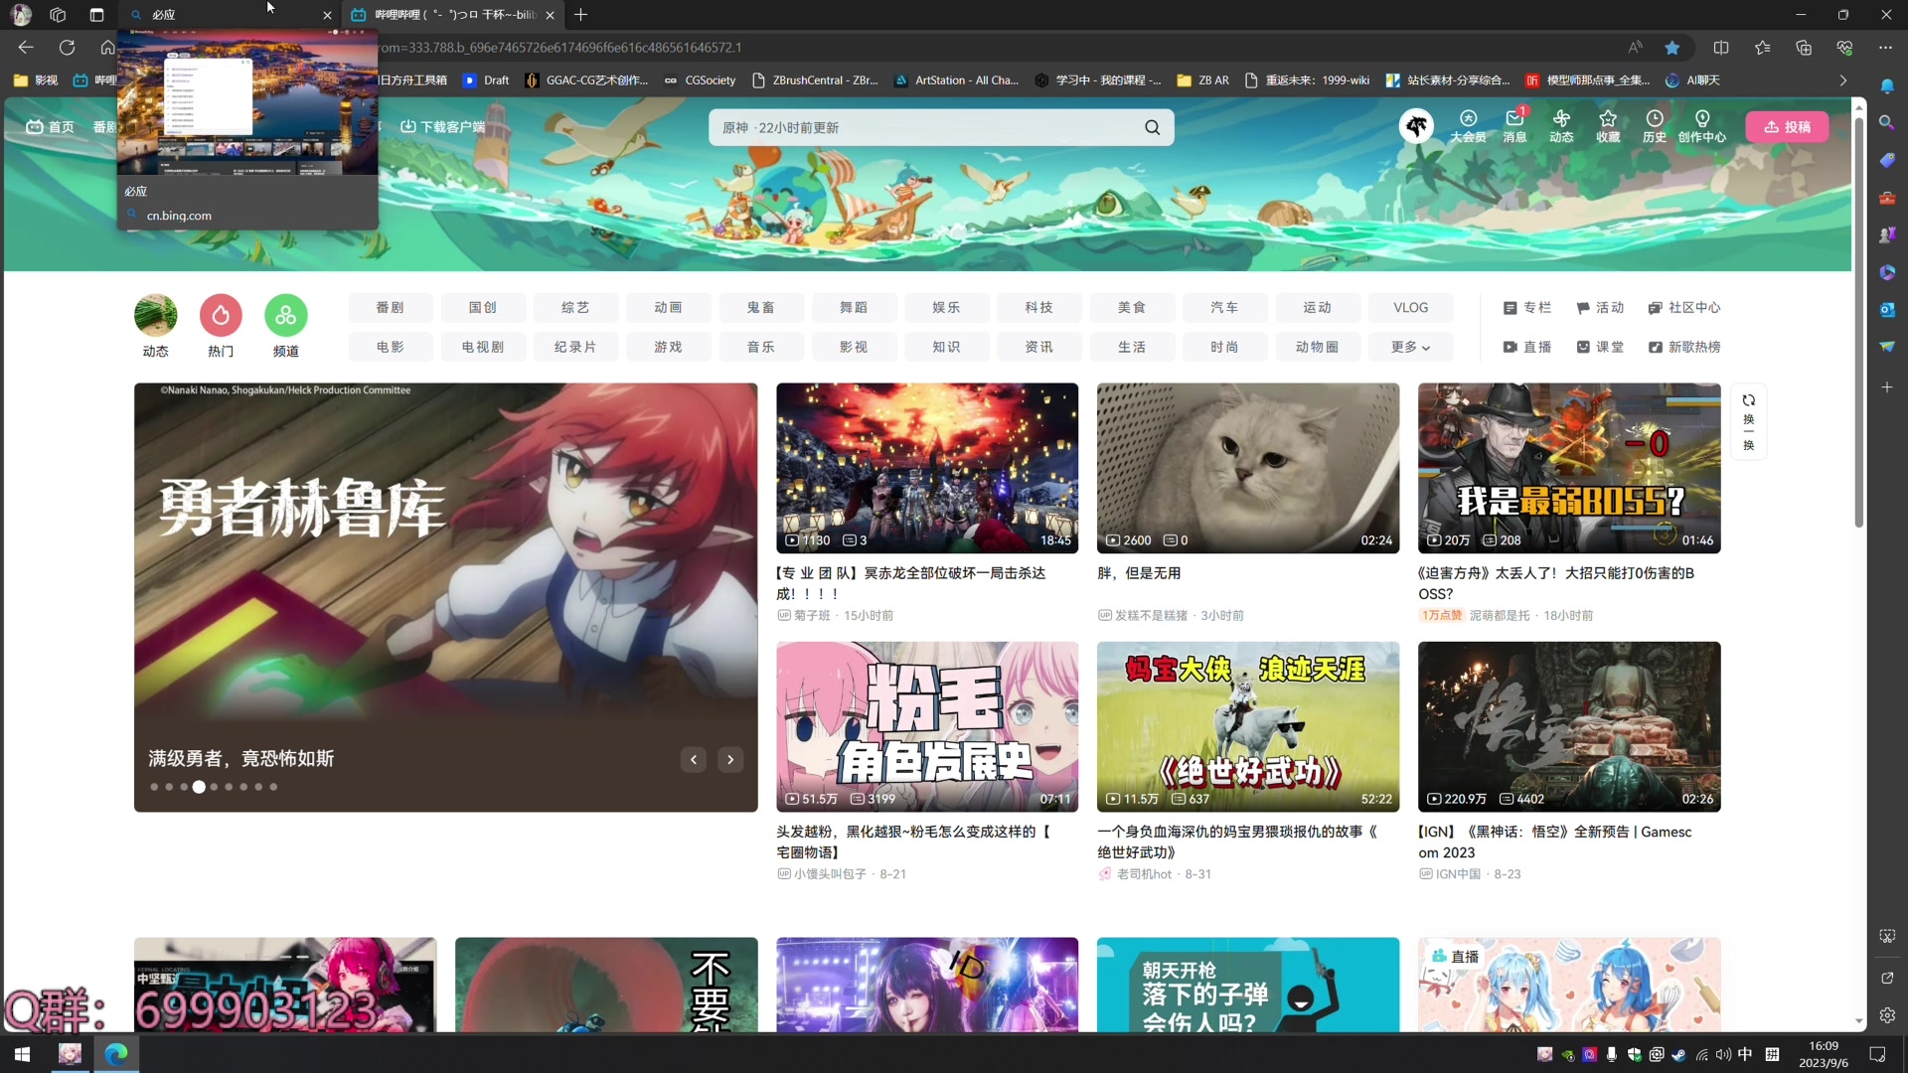Select the 纪录片 category
1908x1073 pixels.
coord(575,347)
